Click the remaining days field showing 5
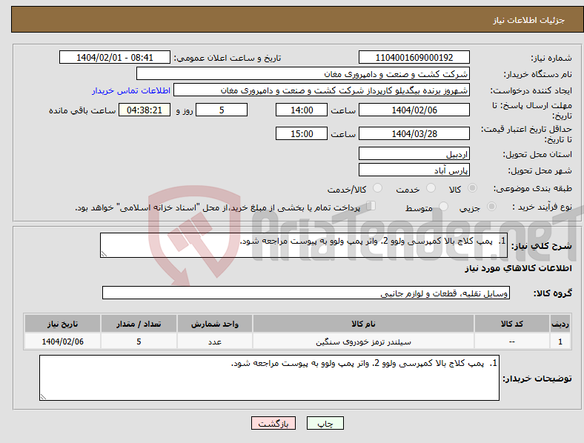The height and width of the screenshot is (443, 584). (x=222, y=110)
